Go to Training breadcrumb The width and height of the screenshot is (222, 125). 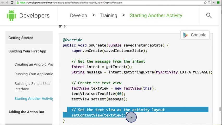tap(108, 15)
